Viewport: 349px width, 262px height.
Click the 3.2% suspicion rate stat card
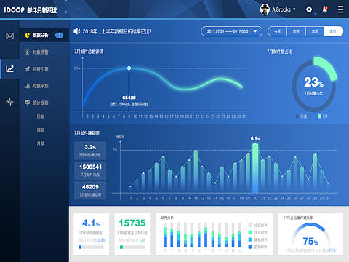pos(90,151)
